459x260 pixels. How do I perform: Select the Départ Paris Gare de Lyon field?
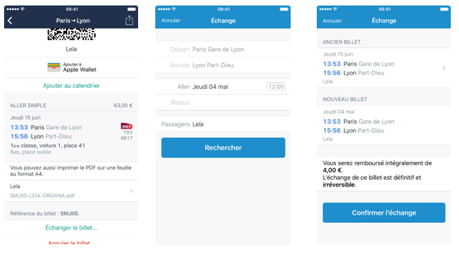tap(223, 49)
